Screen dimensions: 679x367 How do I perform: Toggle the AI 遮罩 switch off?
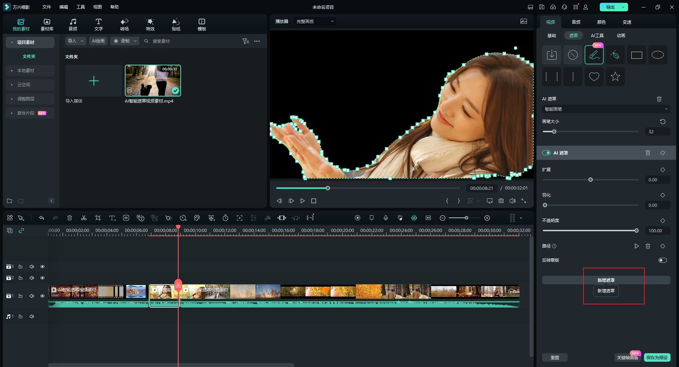[546, 153]
